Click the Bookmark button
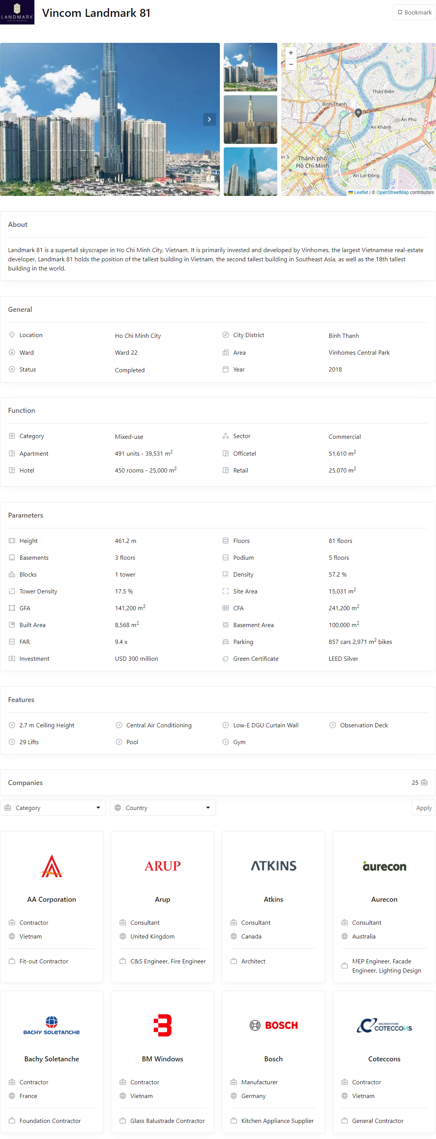Viewport: 436px width, 1139px height. (x=414, y=12)
